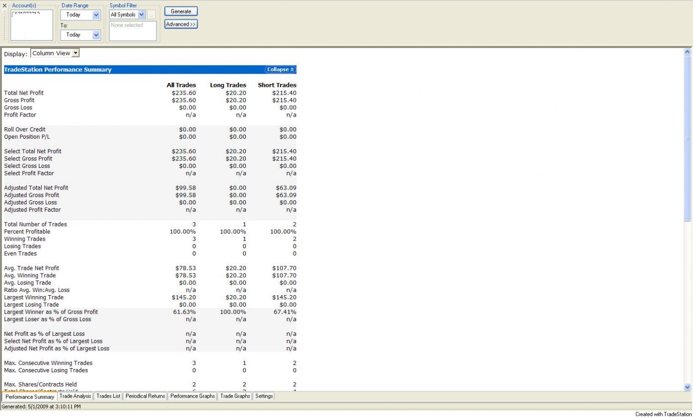The width and height of the screenshot is (693, 417).
Task: Click the 'Even Trades' label
Action: click(x=20, y=254)
